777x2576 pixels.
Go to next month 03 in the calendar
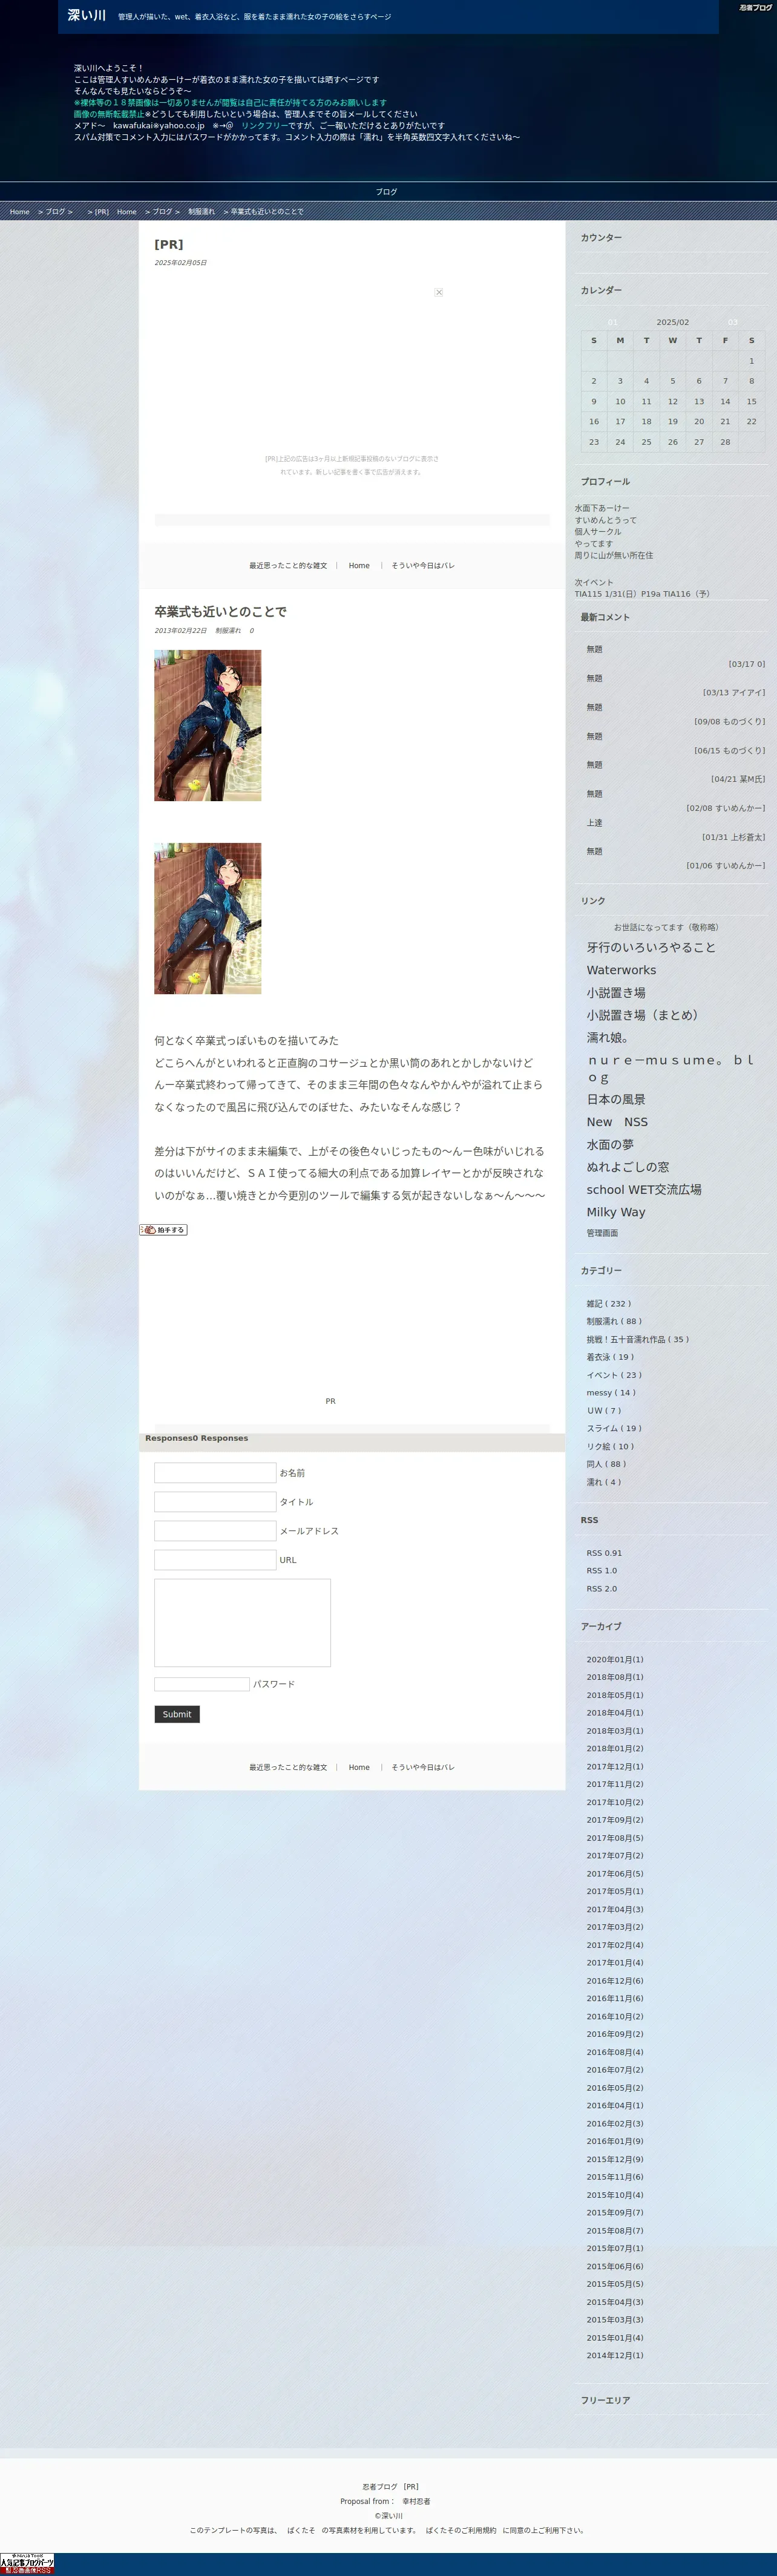pyautogui.click(x=733, y=323)
